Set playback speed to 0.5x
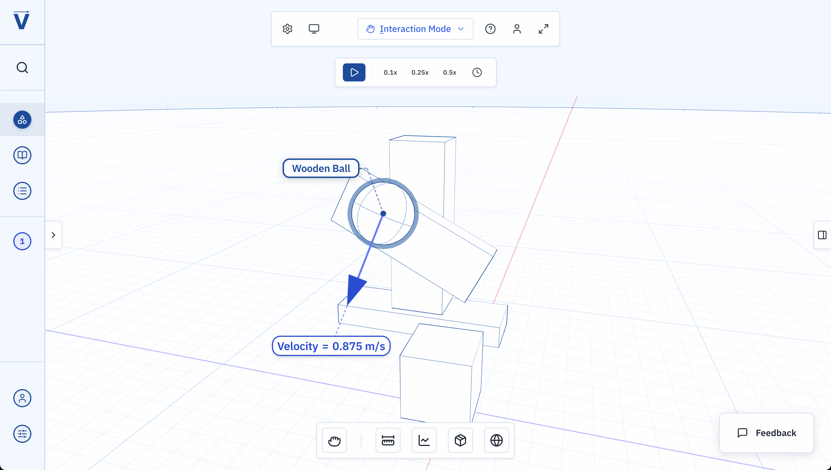831x470 pixels. coord(449,72)
